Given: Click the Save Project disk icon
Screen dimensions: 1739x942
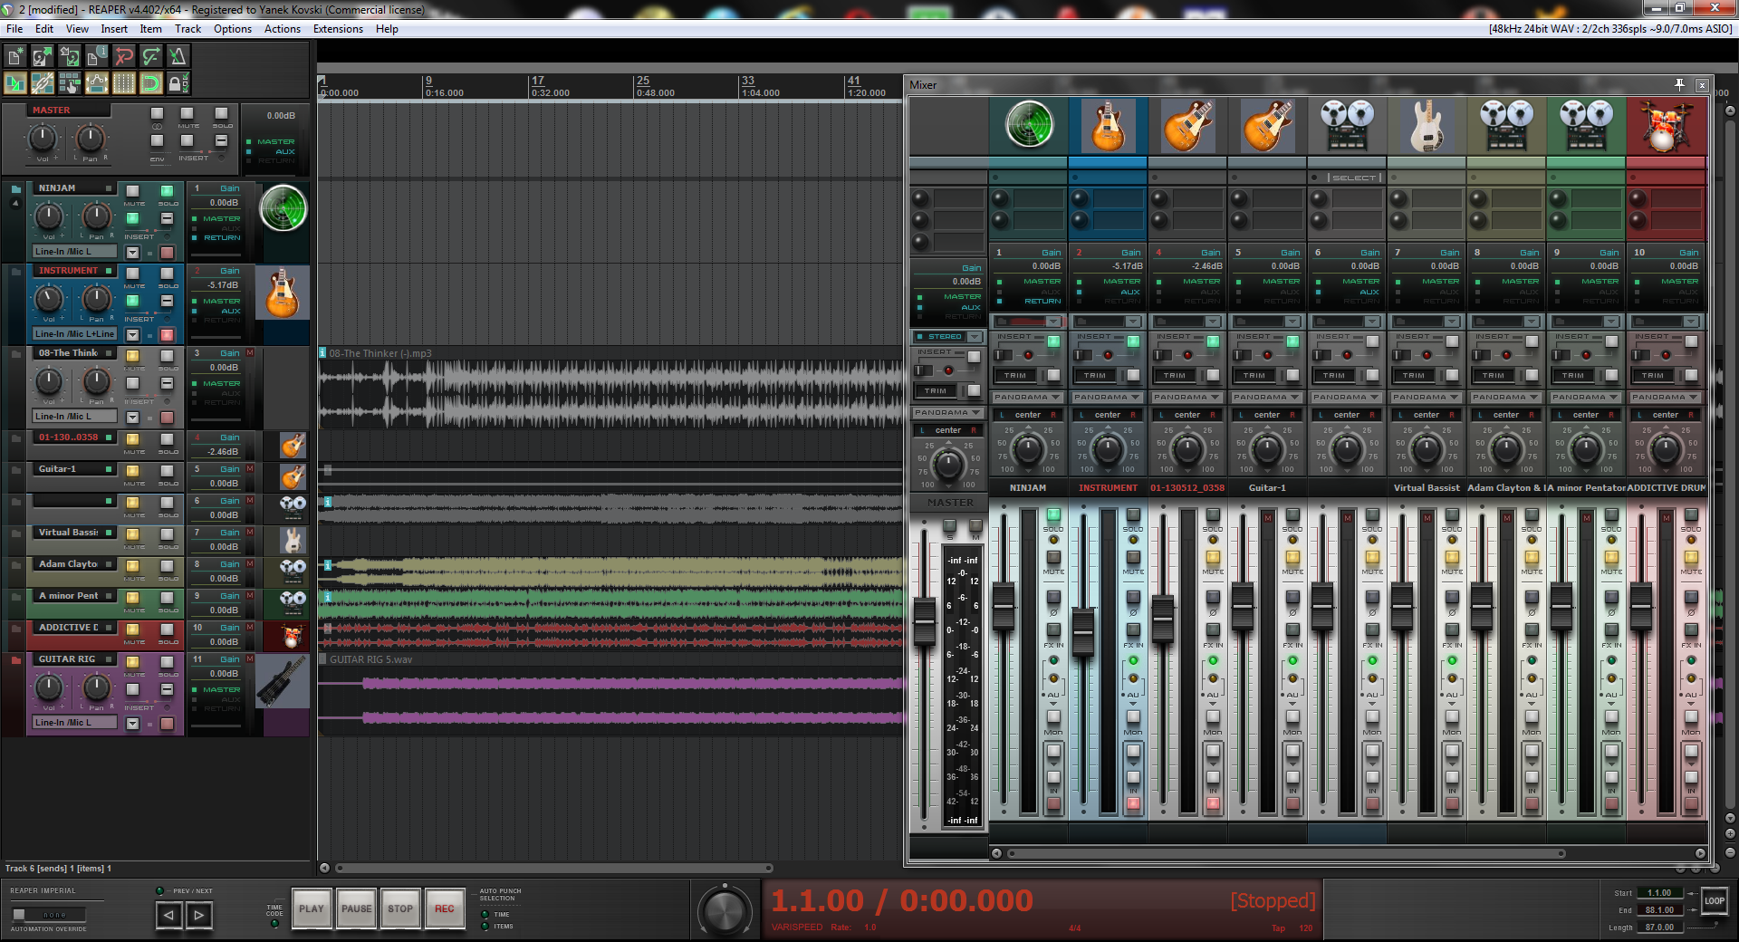Looking at the screenshot, I should click(70, 57).
